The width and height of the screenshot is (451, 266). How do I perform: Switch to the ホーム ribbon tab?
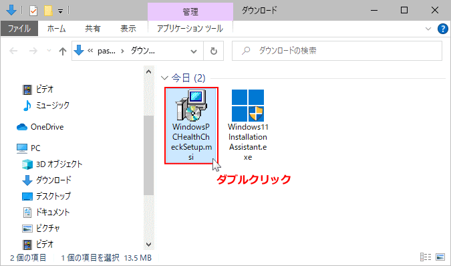56,29
